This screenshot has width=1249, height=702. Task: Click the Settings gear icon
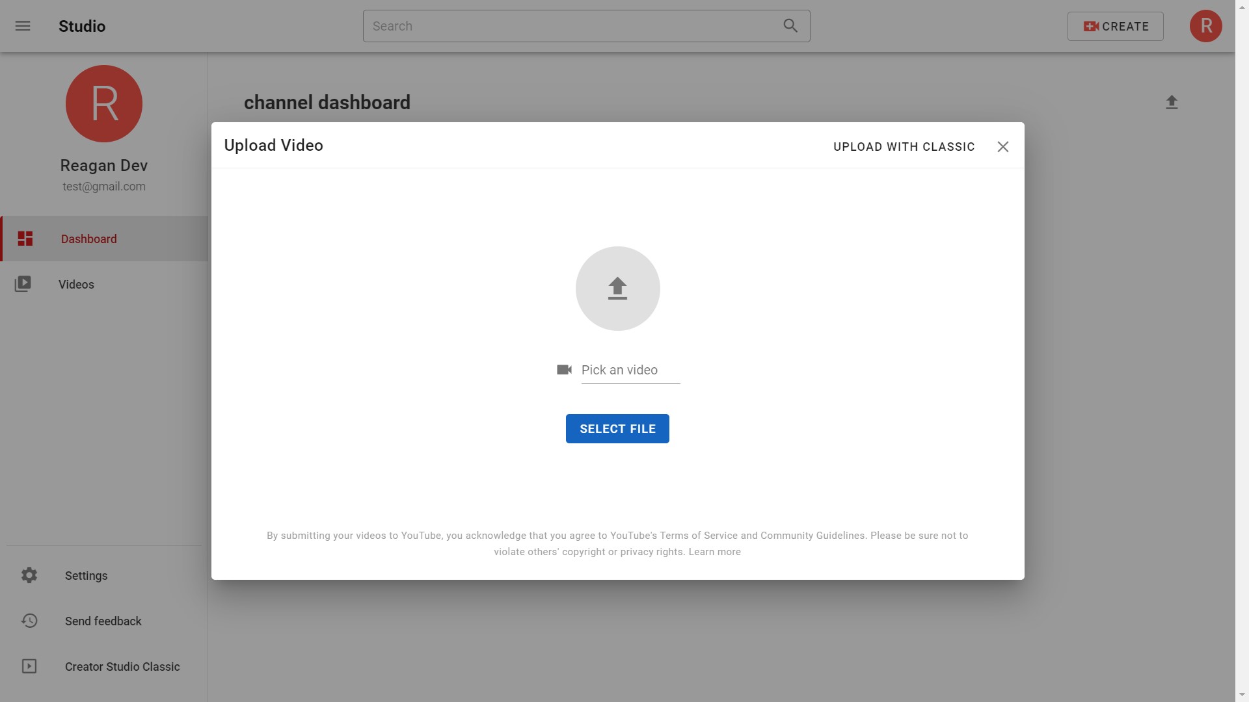[29, 575]
